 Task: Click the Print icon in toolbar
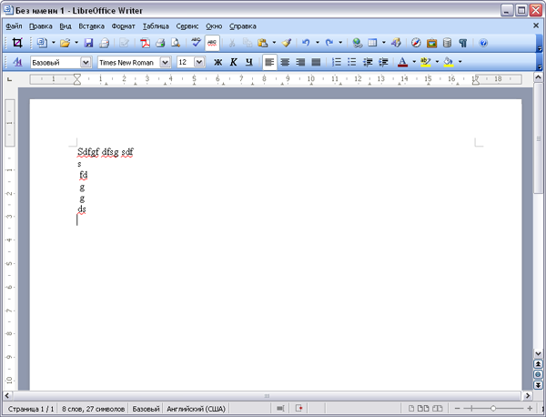point(160,43)
